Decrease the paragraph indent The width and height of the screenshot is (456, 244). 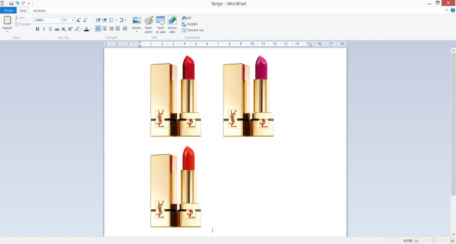(x=98, y=20)
